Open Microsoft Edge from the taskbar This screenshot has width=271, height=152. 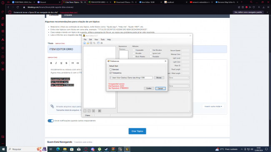point(58,149)
